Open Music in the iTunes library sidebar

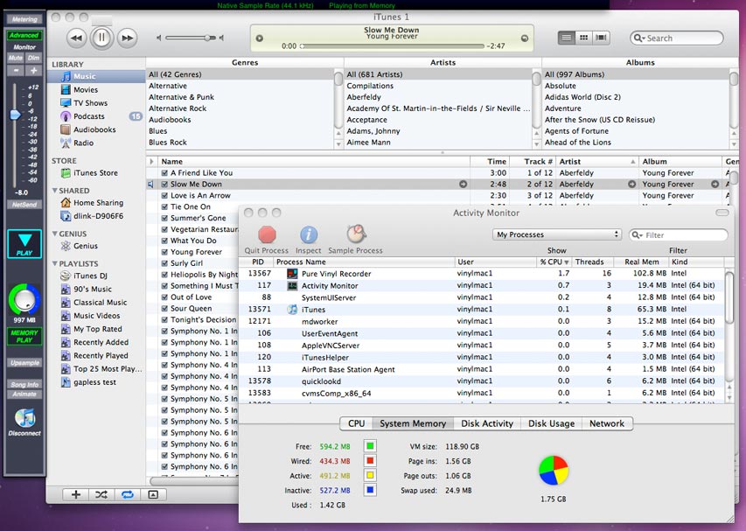pos(96,76)
